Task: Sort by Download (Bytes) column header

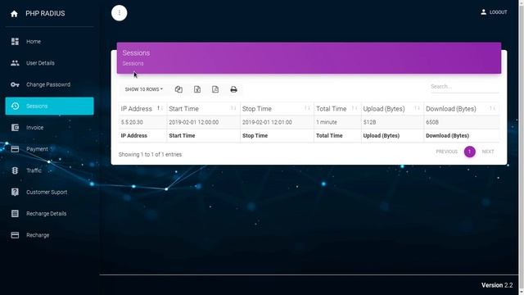Action: pos(462,109)
